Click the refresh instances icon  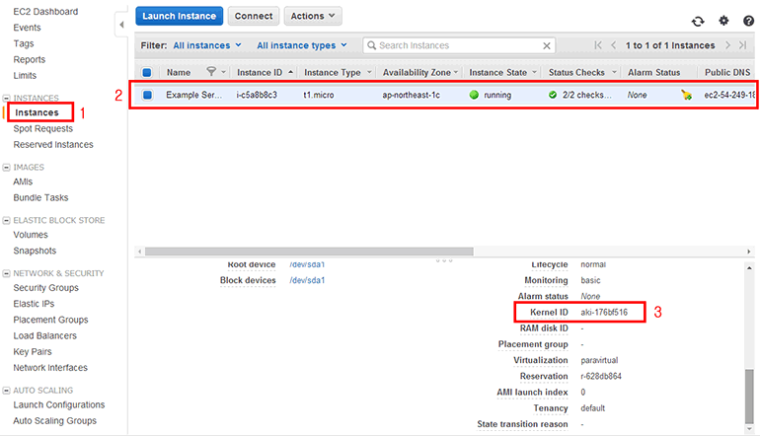699,21
